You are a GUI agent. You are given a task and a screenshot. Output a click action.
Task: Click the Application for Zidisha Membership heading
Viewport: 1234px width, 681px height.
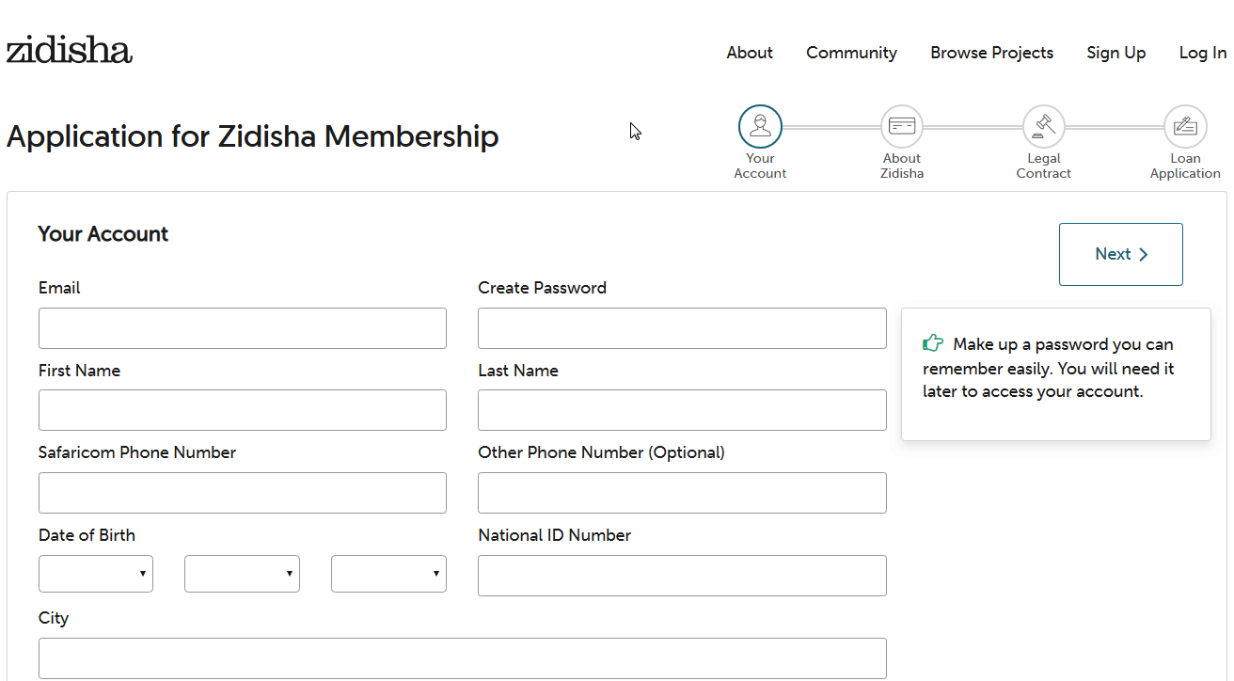click(252, 137)
